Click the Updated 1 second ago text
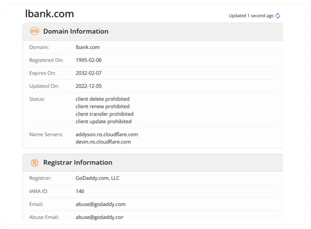The width and height of the screenshot is (311, 229). pyautogui.click(x=251, y=16)
